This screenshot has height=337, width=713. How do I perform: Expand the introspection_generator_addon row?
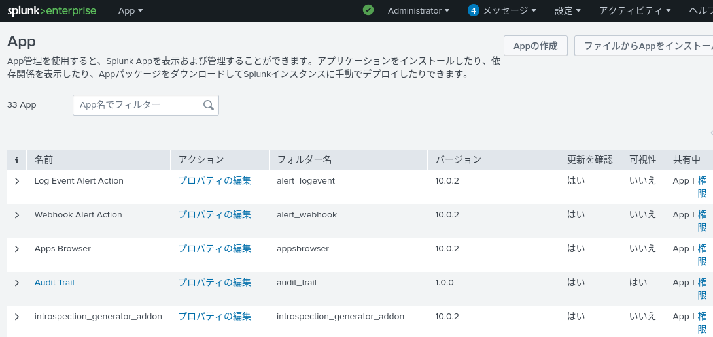point(17,317)
